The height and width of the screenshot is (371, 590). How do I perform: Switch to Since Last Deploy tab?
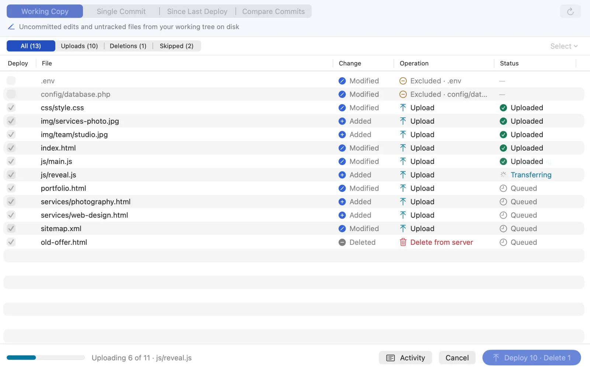197,11
